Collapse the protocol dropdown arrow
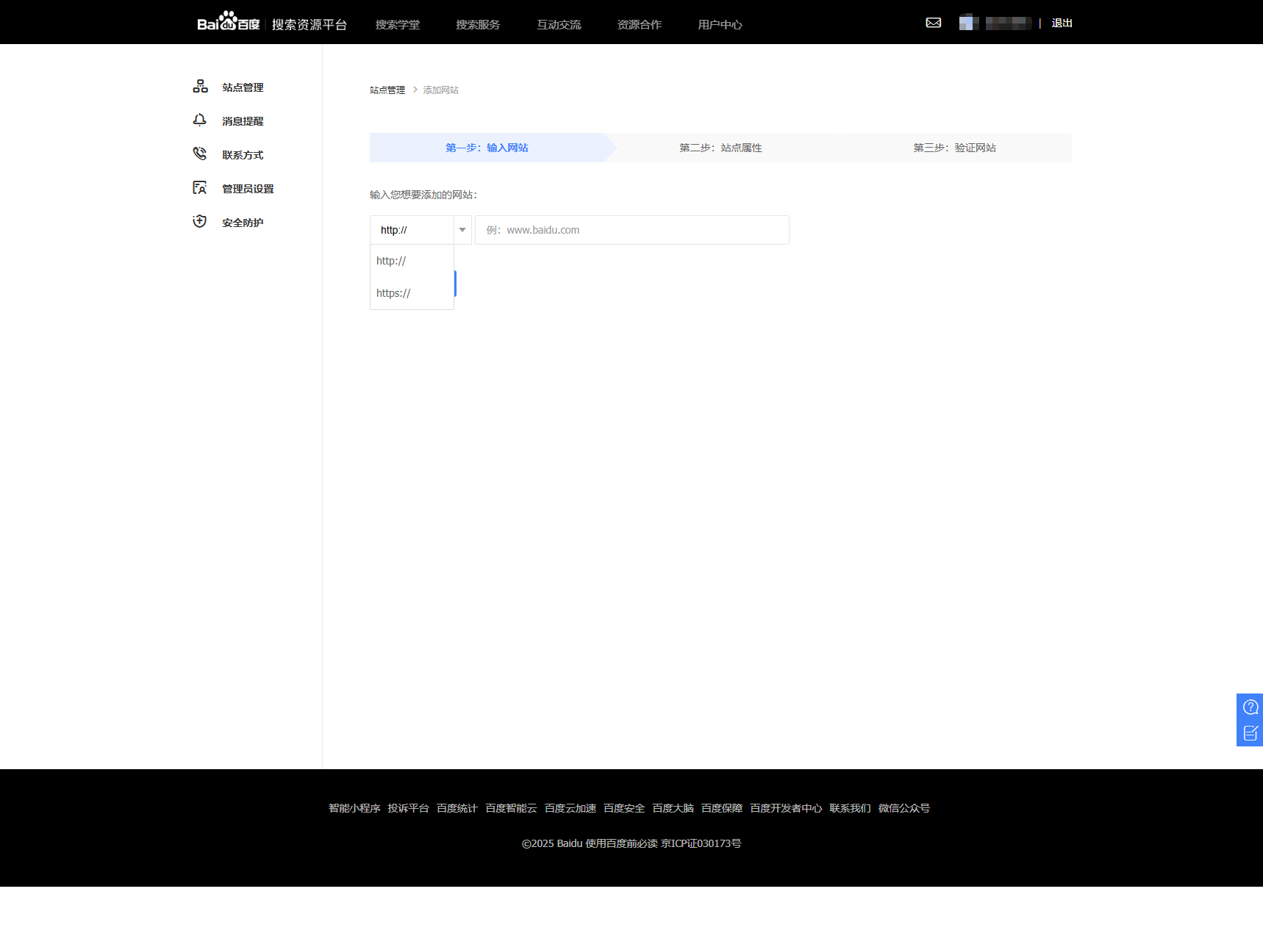 (x=462, y=230)
